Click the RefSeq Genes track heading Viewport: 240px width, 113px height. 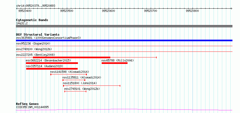[28, 104]
